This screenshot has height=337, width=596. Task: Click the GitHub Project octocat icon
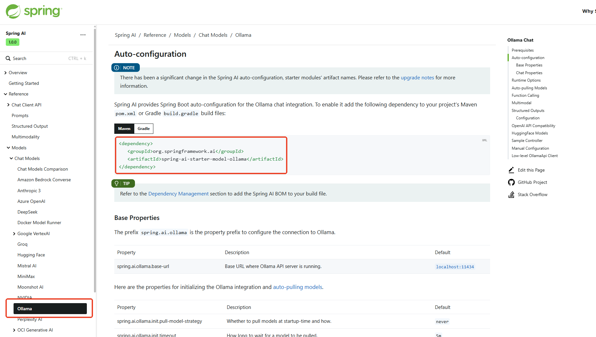(x=511, y=182)
